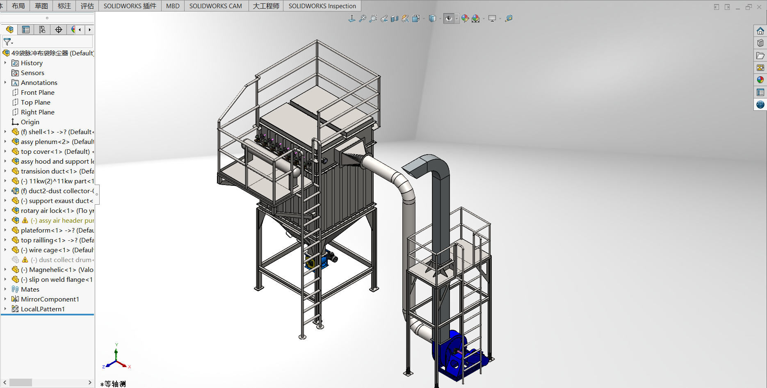This screenshot has height=388, width=767.
Task: Click the feature tree scroll-right arrow
Action: pyautogui.click(x=90, y=382)
